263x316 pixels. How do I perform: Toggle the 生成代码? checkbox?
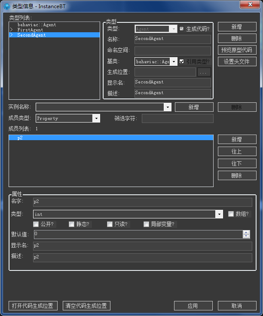(x=181, y=29)
